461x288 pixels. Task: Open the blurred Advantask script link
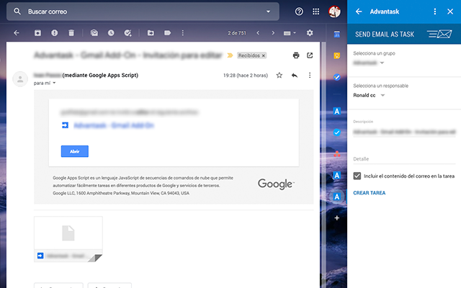pyautogui.click(x=114, y=125)
